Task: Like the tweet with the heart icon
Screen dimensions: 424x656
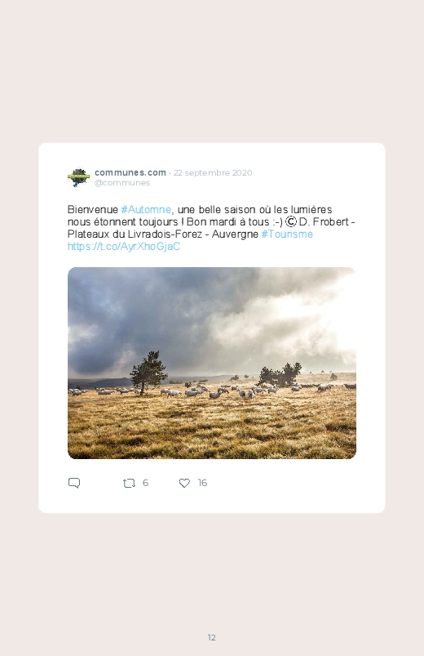Action: click(x=184, y=483)
